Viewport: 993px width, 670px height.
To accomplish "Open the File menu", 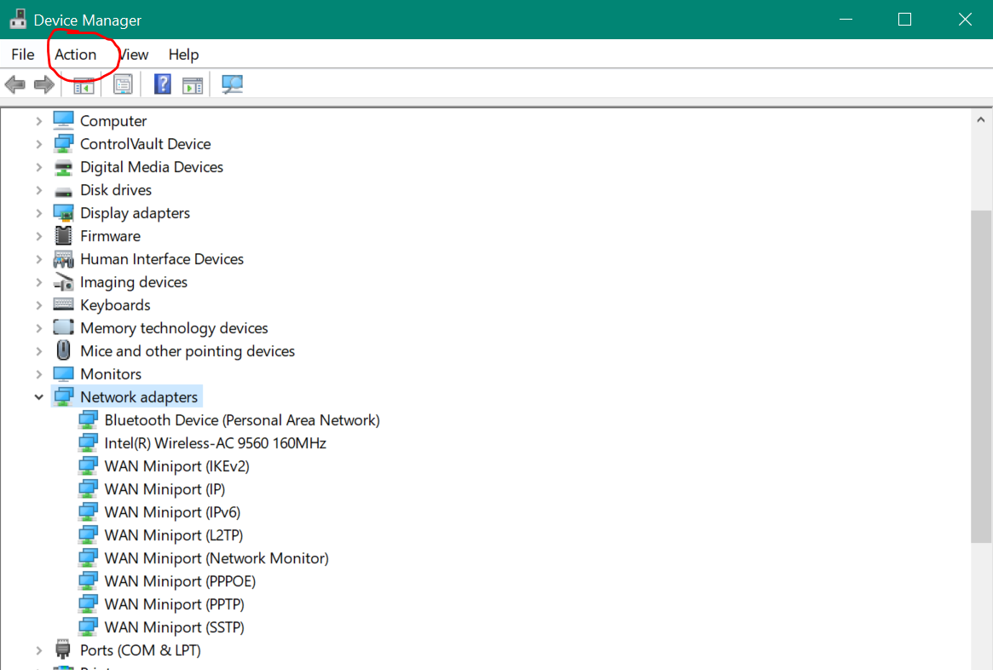I will pyautogui.click(x=22, y=54).
